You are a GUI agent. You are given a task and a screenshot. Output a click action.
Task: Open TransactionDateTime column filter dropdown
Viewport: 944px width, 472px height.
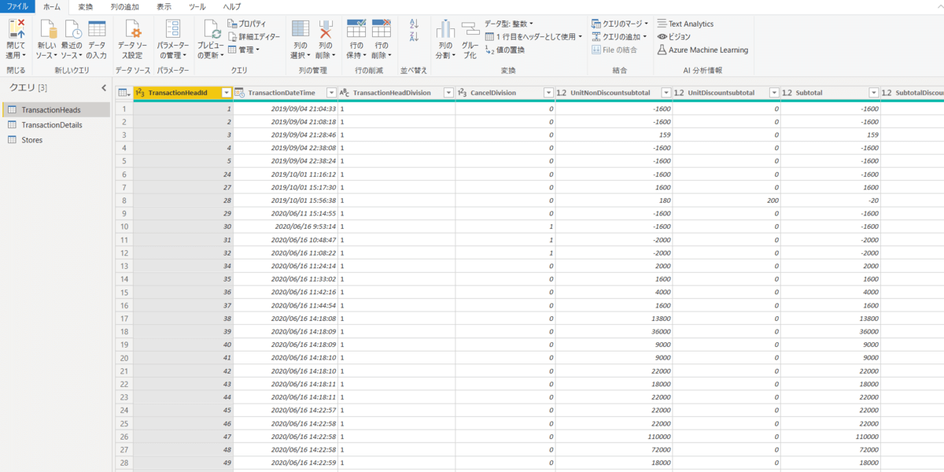click(x=331, y=93)
